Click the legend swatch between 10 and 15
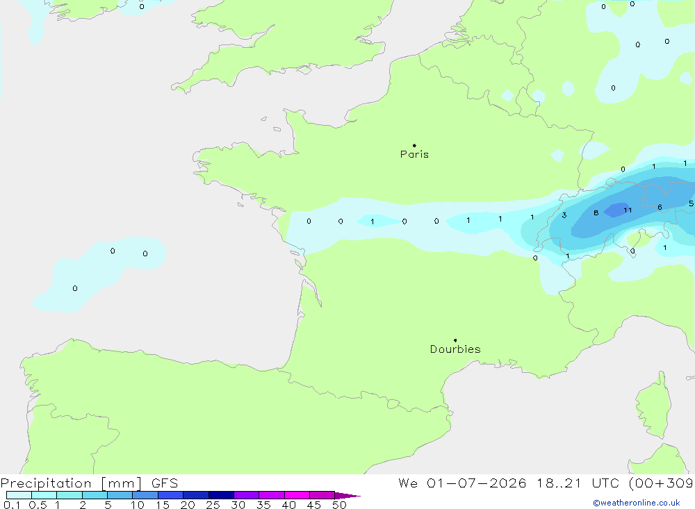The height and width of the screenshot is (509, 695). pyautogui.click(x=145, y=495)
